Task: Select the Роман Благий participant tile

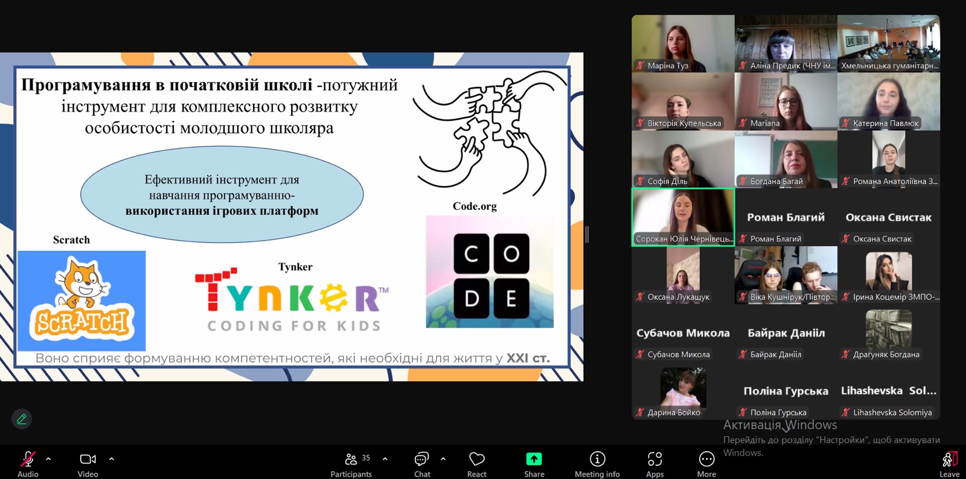Action: [x=786, y=217]
